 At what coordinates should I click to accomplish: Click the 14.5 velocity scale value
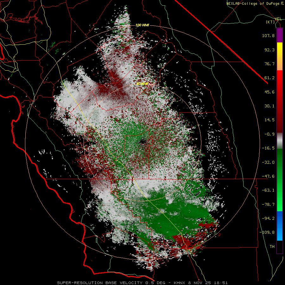tap(269, 120)
